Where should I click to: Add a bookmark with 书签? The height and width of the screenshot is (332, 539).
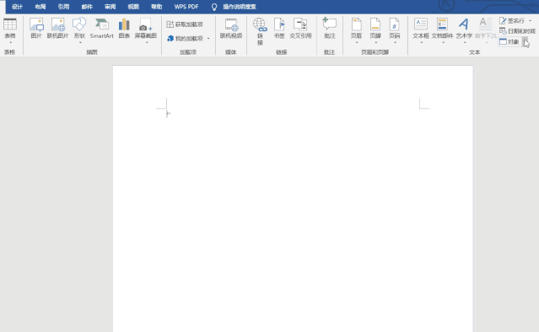279,28
